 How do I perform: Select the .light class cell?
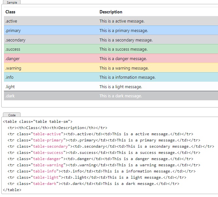coord(10,87)
